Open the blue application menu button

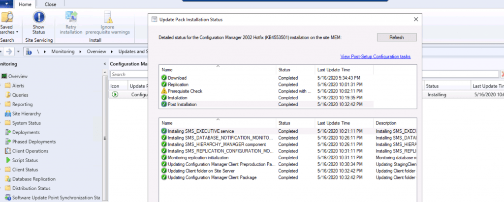pyautogui.click(x=6, y=4)
